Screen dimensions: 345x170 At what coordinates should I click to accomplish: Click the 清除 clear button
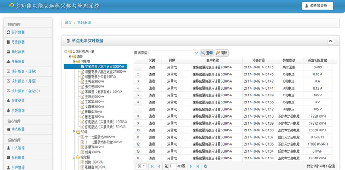(222, 53)
